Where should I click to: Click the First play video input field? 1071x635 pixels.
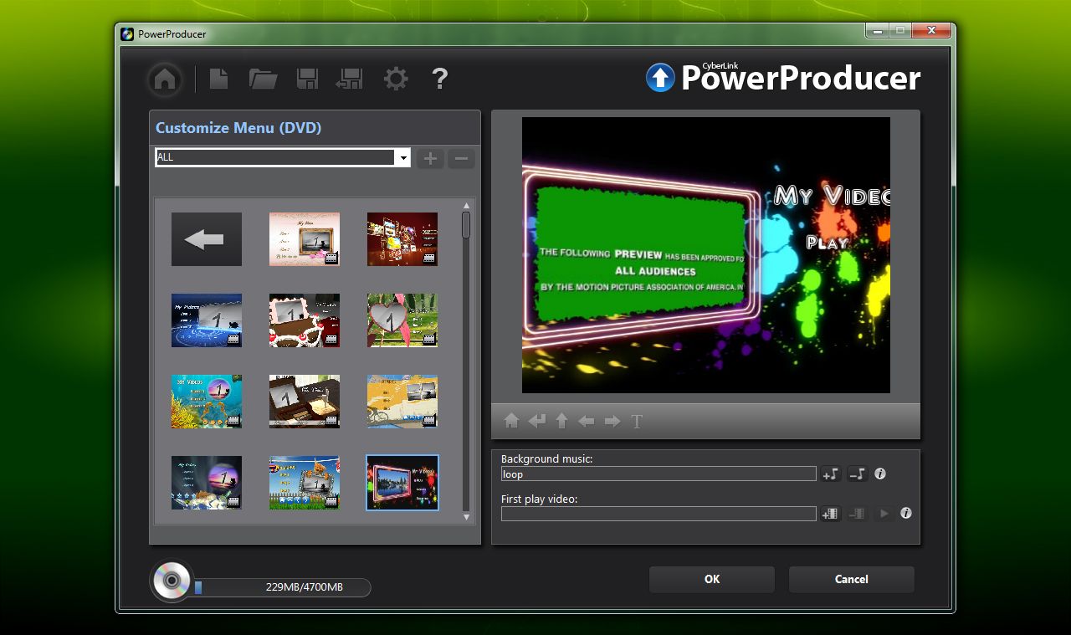click(658, 513)
